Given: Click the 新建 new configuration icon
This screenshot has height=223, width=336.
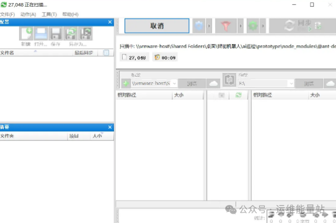Looking at the screenshot, I should [x=26, y=33].
